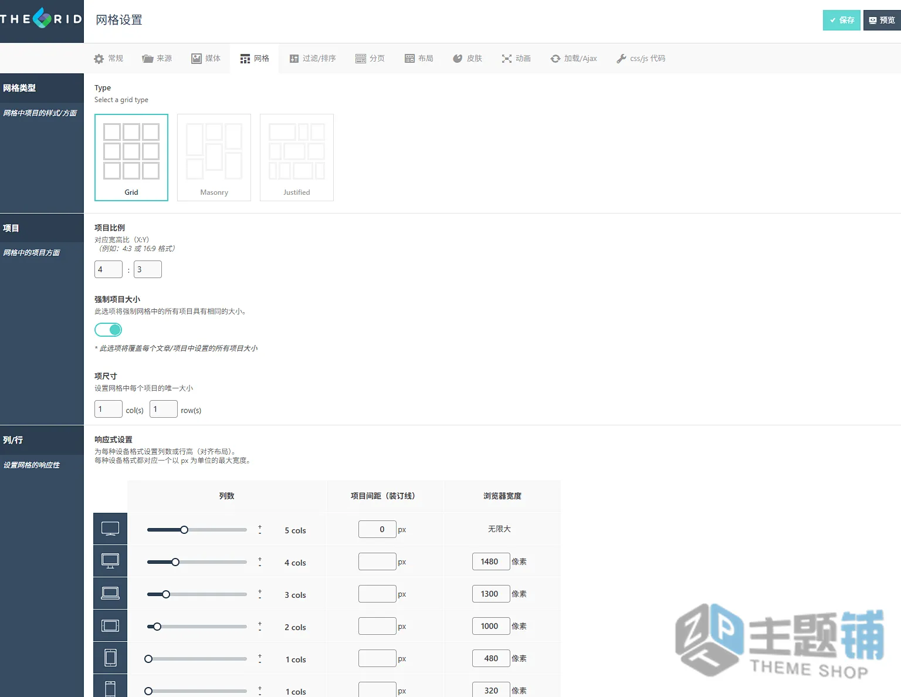Switch to the 分页 pagination tab
The image size is (901, 697).
370,58
